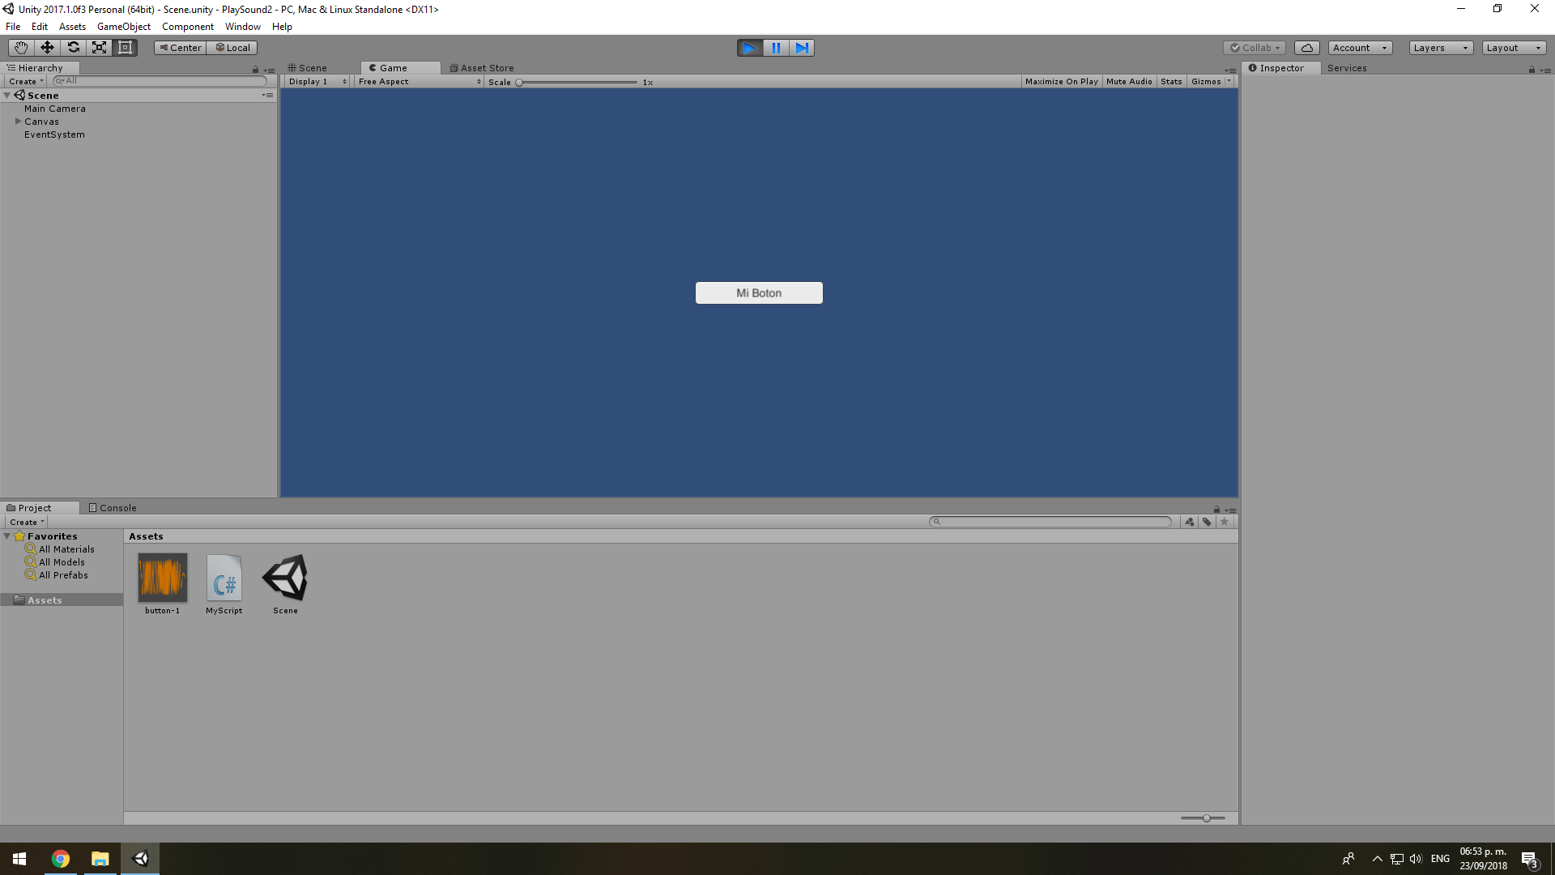This screenshot has width=1555, height=875.
Task: Click the Step frame button
Action: [802, 48]
